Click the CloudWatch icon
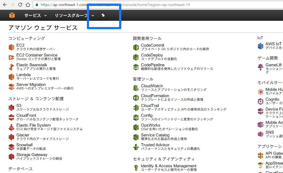The height and width of the screenshot is (173, 283). click(136, 88)
